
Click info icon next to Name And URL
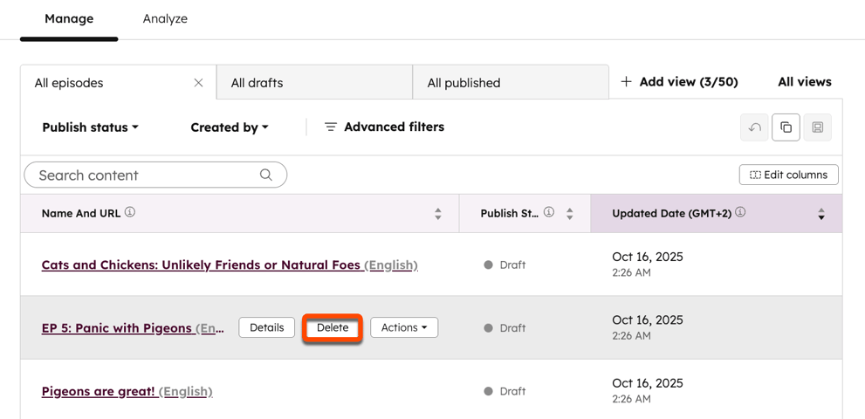coord(130,212)
